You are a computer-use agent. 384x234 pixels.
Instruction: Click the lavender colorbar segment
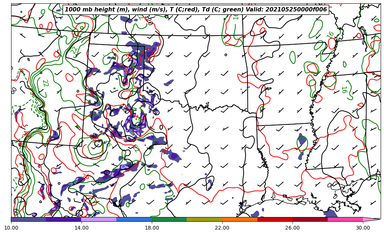click(99, 219)
